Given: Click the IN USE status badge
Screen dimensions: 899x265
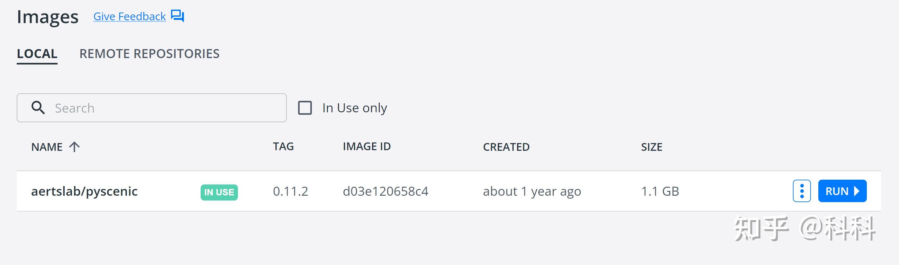Looking at the screenshot, I should point(218,191).
